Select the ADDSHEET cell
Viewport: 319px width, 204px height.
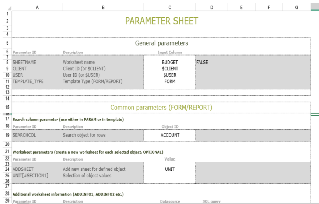coord(37,169)
